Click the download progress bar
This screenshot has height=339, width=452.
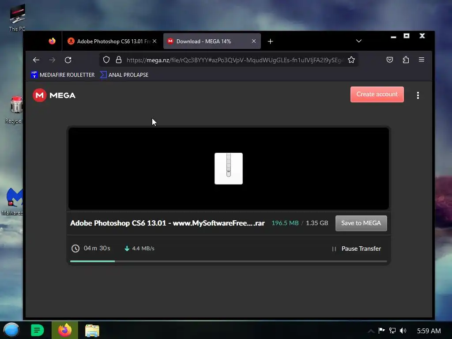(x=229, y=261)
